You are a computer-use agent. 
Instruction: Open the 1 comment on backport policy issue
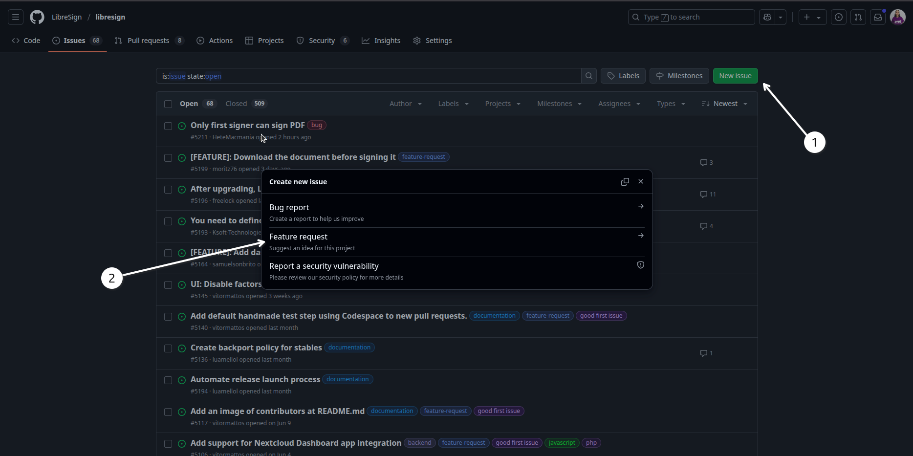707,353
